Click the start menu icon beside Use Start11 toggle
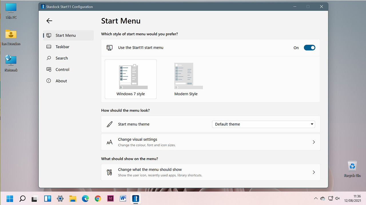The image size is (366, 205). tap(109, 48)
